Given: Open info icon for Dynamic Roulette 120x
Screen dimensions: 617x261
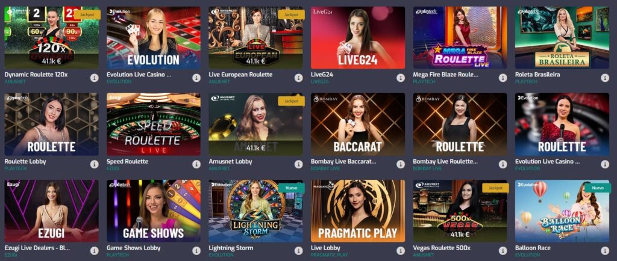Looking at the screenshot, I should [95, 78].
